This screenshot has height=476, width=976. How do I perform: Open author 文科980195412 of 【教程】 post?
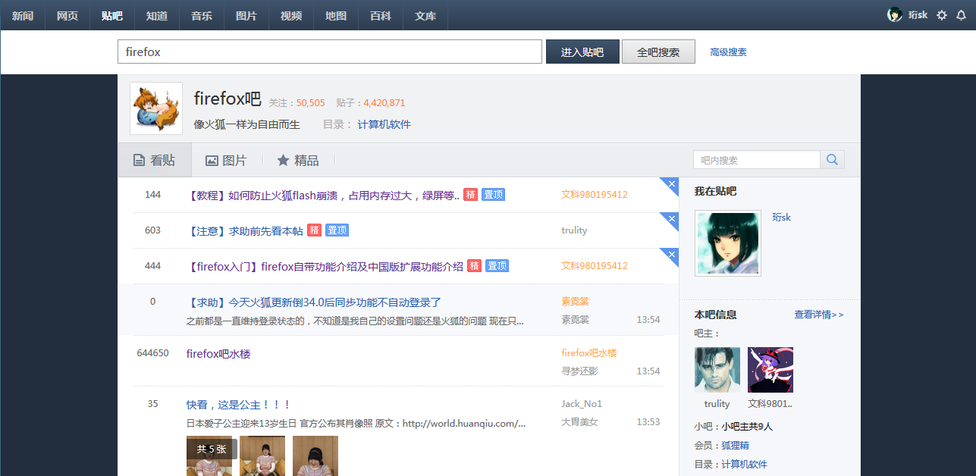click(595, 195)
